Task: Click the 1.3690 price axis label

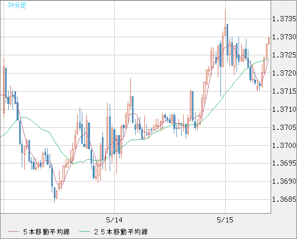Action: [284, 181]
